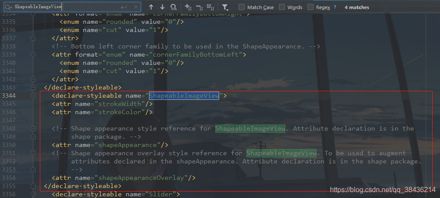440x198 pixels.
Task: Go to next occurrence with down arrow
Action: point(162,7)
